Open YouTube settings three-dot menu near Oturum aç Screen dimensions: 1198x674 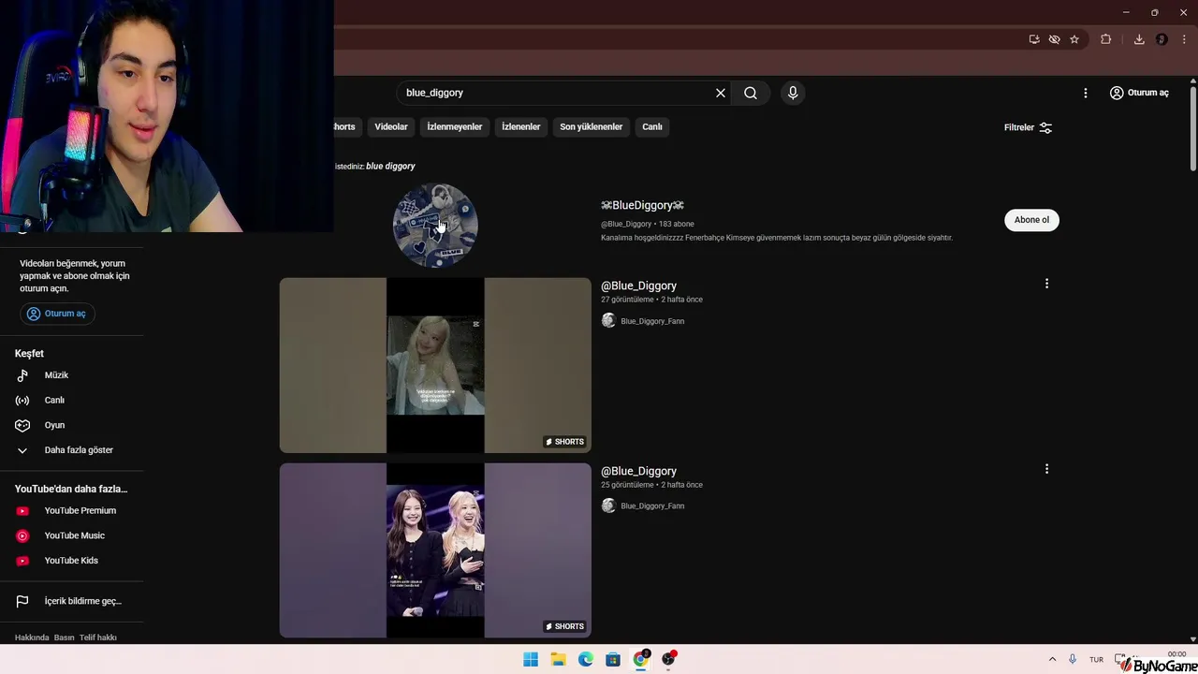(x=1086, y=93)
